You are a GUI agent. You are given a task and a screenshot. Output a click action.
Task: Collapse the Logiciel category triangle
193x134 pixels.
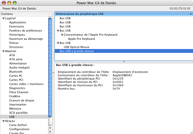pyautogui.click(x=3, y=18)
